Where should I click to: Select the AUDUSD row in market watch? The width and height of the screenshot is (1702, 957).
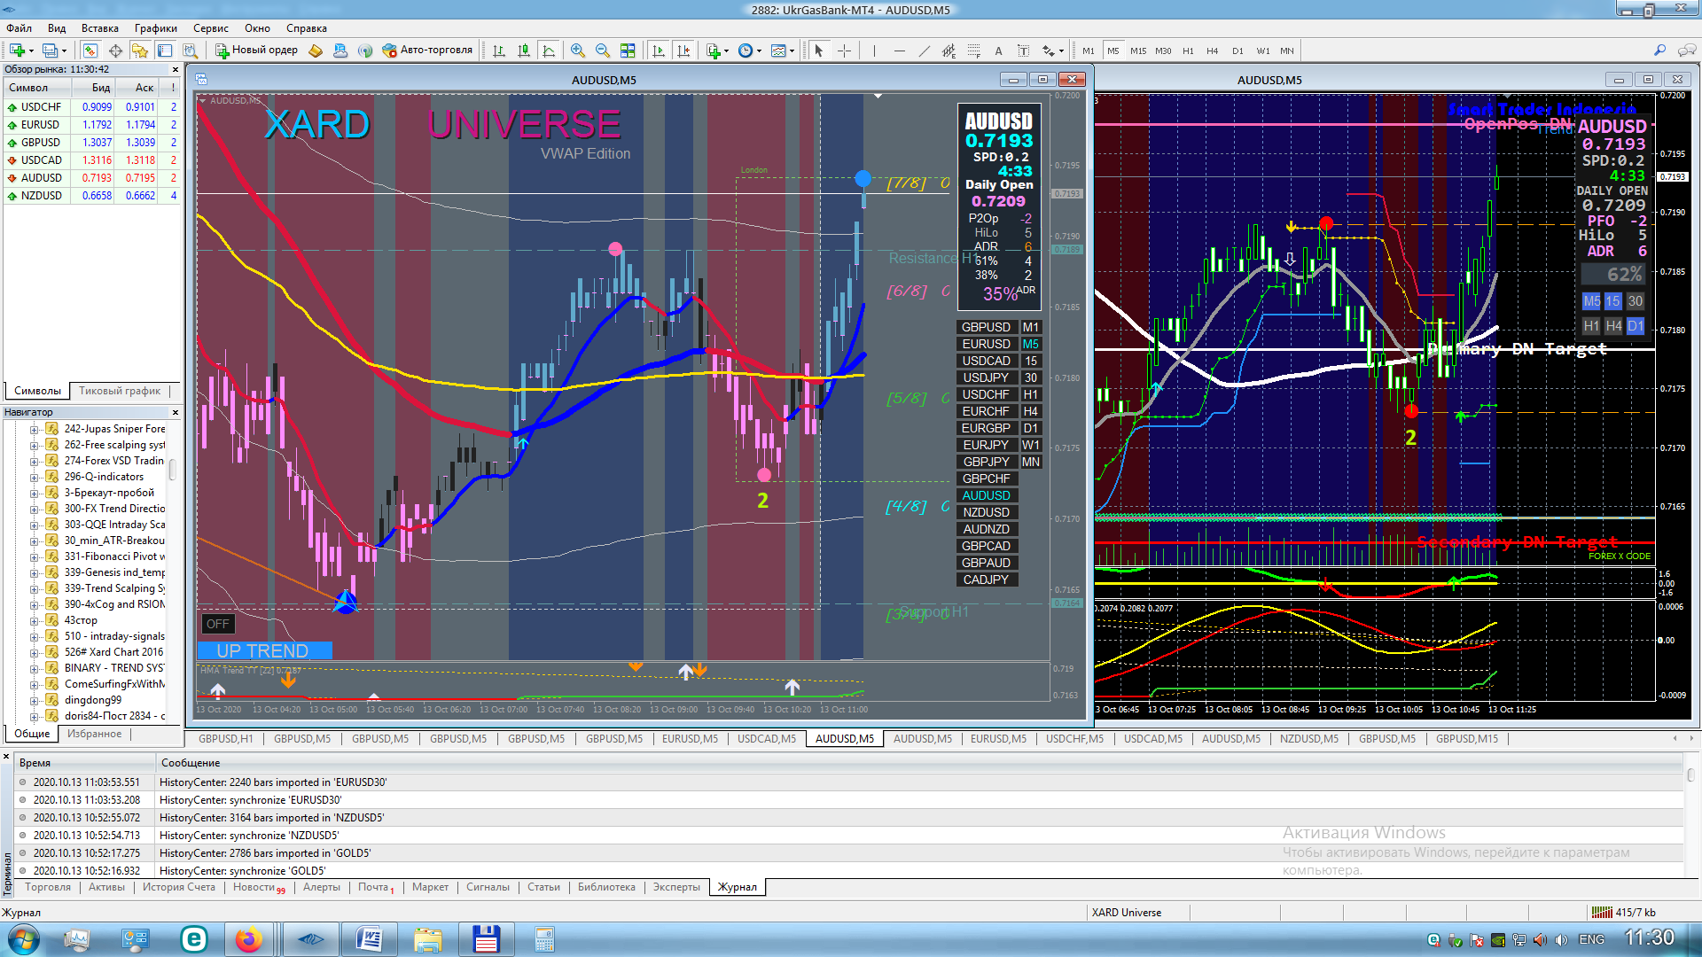point(42,178)
